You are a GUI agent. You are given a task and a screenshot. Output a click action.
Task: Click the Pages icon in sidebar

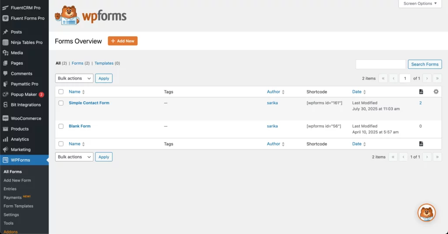(5, 63)
